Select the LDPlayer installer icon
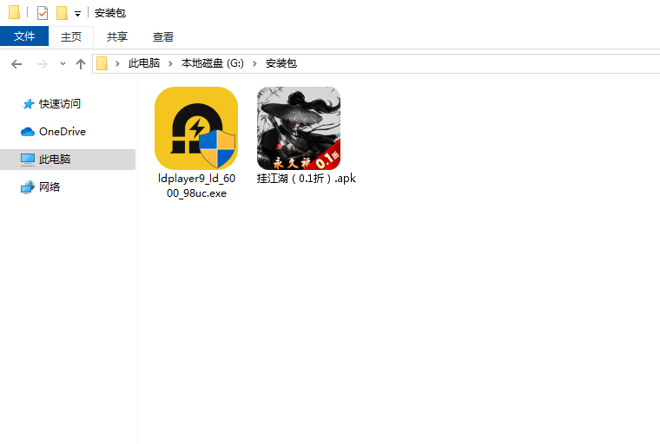The image size is (660, 444). pos(196,128)
